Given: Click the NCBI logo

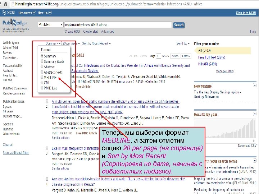Looking at the screenshot, I should tap(9, 13).
